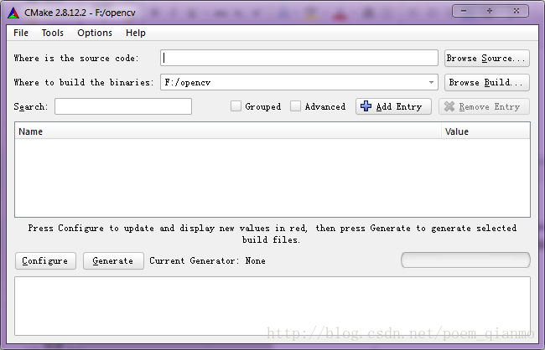Sort by the Name column header
The image size is (545, 350).
tap(228, 131)
